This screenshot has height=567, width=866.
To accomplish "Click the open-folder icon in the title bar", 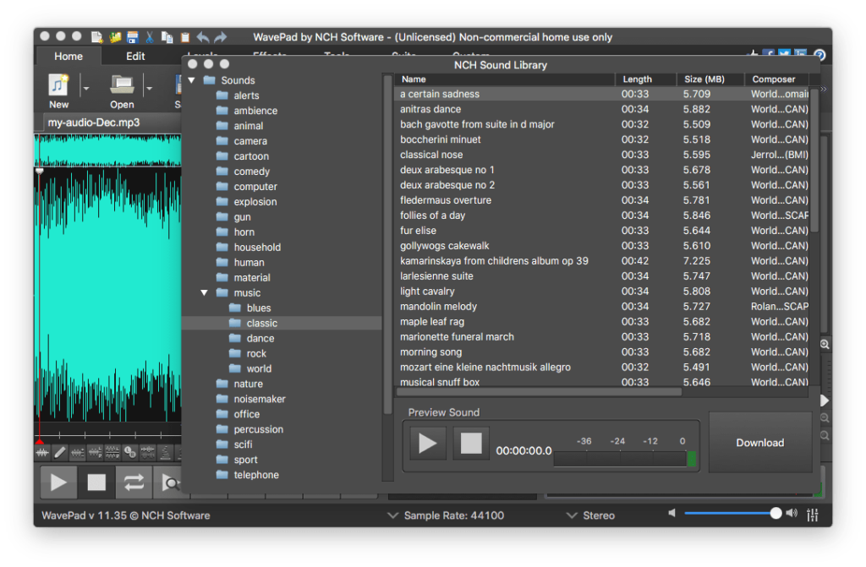I will 115,37.
